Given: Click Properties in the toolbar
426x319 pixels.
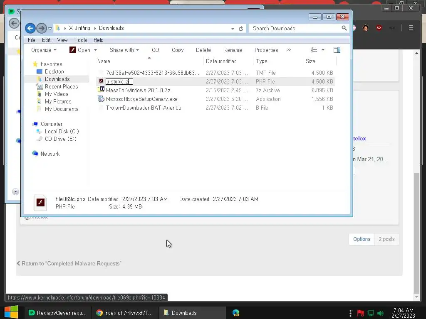Looking at the screenshot, I should coord(266,50).
